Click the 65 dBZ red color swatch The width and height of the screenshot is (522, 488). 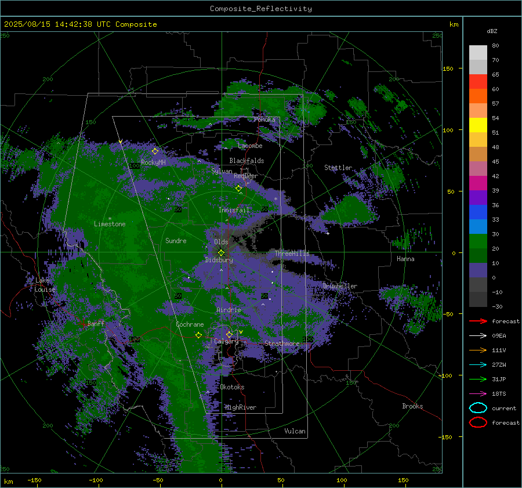(478, 81)
